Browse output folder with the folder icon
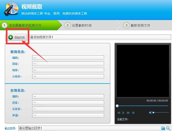 (163, 128)
